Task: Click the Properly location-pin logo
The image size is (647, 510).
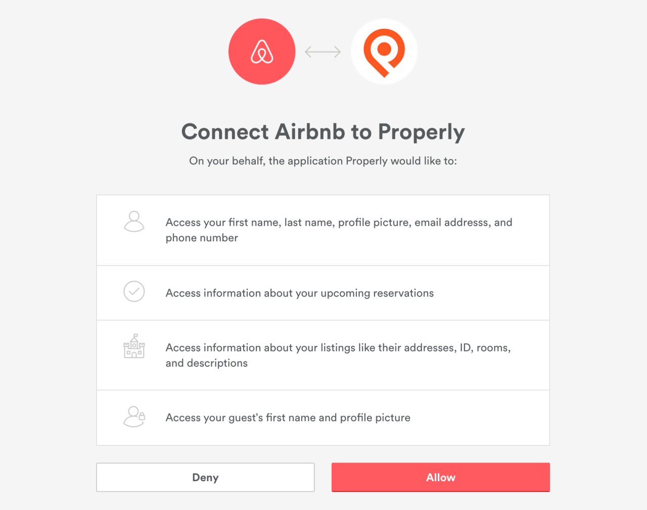Action: (384, 52)
